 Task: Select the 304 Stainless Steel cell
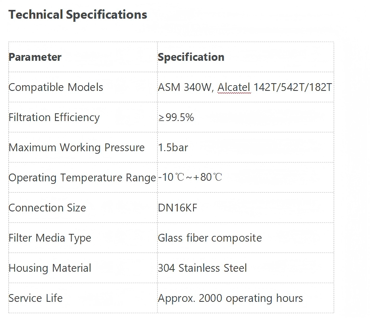[x=202, y=268]
